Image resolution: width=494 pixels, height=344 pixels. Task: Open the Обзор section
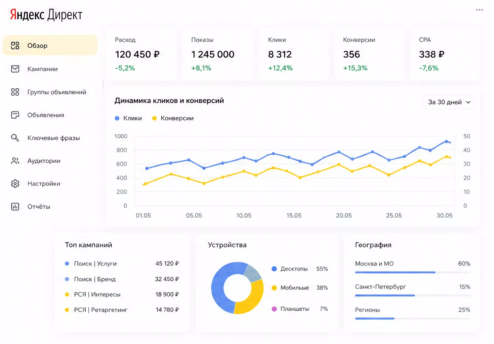coord(50,46)
